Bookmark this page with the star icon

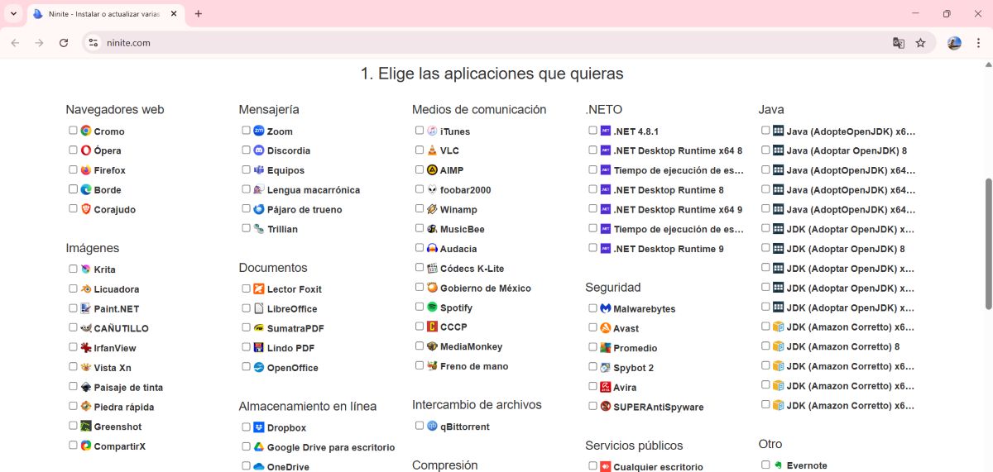tap(920, 43)
